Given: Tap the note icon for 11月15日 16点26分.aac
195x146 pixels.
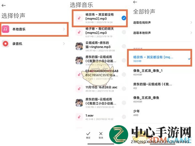Looking at the screenshot, I should [79, 89].
